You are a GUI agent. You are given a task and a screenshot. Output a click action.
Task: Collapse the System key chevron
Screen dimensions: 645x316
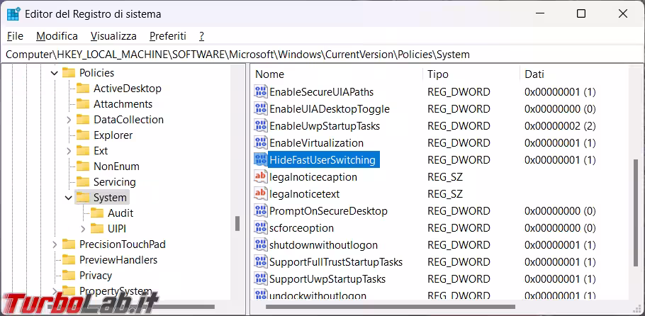[x=69, y=198]
